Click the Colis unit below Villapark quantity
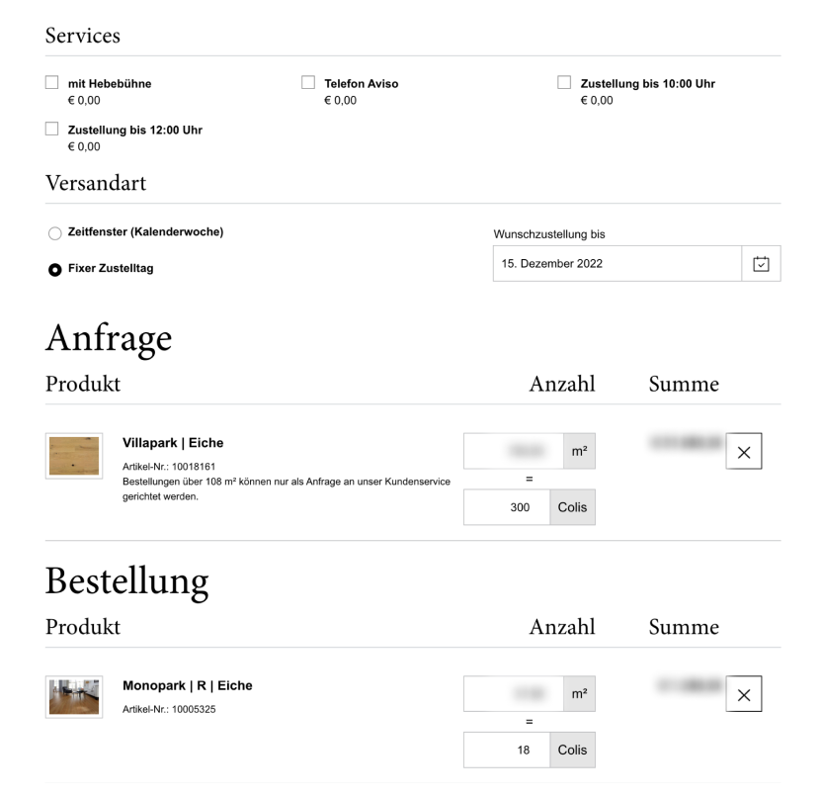The image size is (821, 798). (573, 506)
